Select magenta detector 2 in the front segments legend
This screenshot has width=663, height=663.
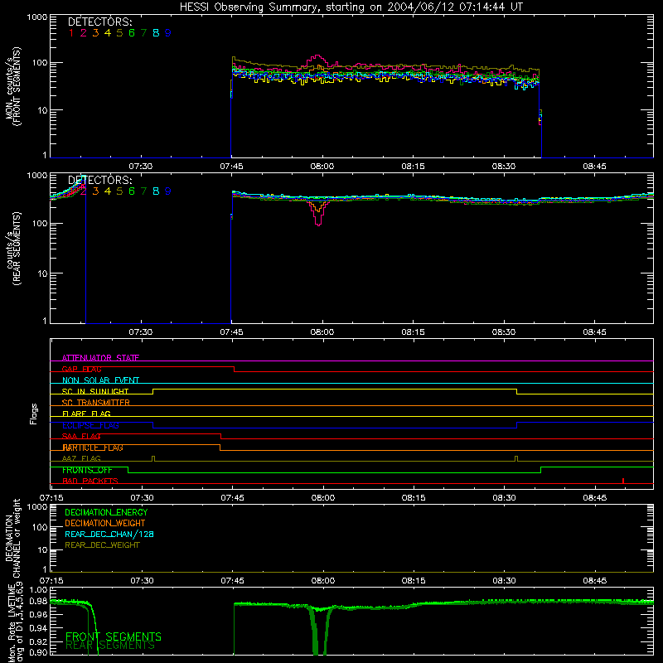pyautogui.click(x=84, y=33)
